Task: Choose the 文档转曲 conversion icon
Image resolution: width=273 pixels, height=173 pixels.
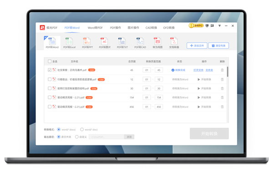Action: (x=174, y=43)
